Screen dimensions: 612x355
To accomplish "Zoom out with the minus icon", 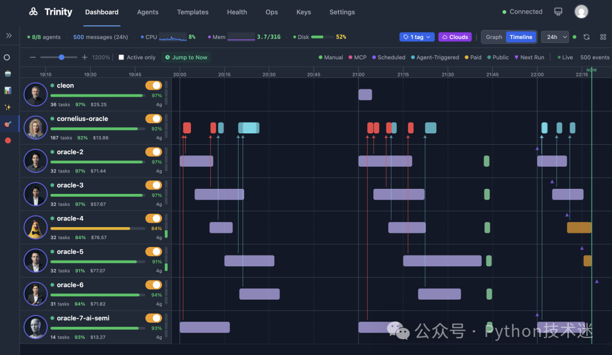I will pos(33,57).
